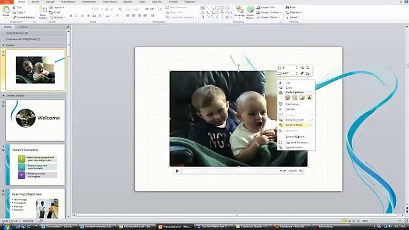
Task: Choose Format Video in context menu
Action: pos(295,148)
